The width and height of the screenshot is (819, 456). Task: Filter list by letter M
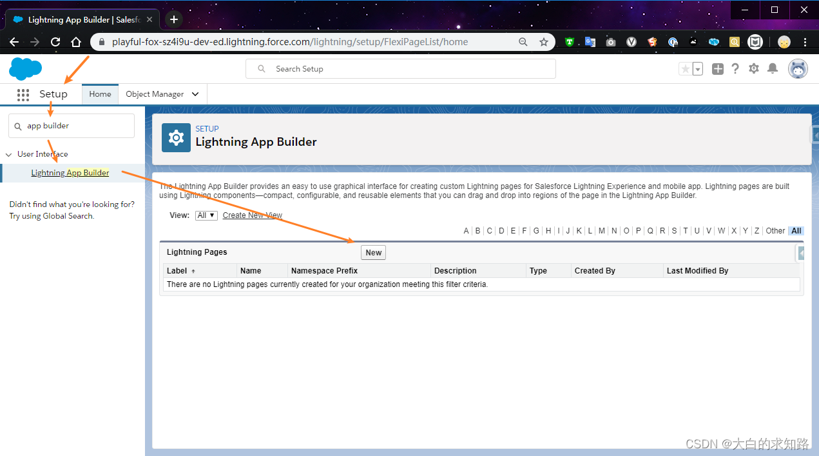pyautogui.click(x=601, y=231)
